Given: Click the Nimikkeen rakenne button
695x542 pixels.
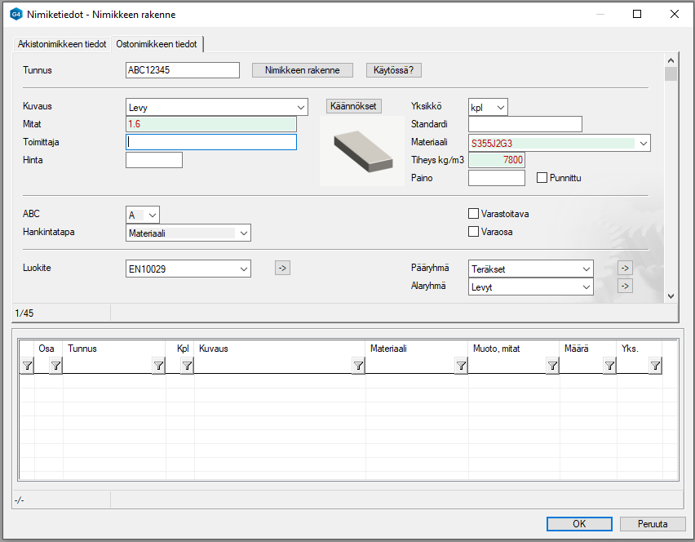Looking at the screenshot, I should coord(302,70).
